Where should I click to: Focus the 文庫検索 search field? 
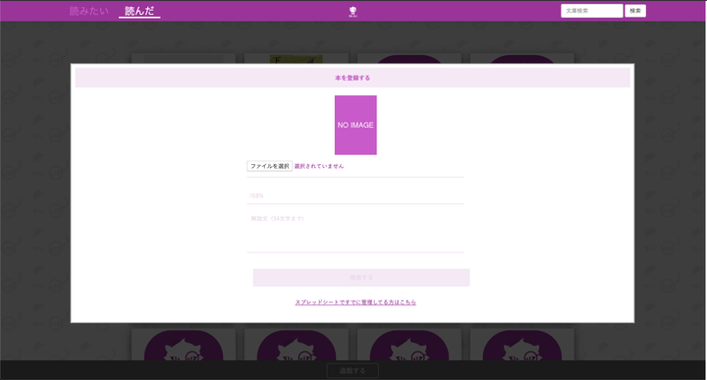coord(591,11)
